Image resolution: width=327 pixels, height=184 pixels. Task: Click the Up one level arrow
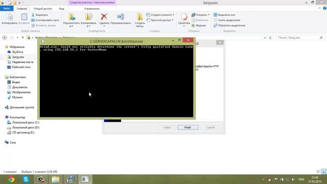pos(22,37)
